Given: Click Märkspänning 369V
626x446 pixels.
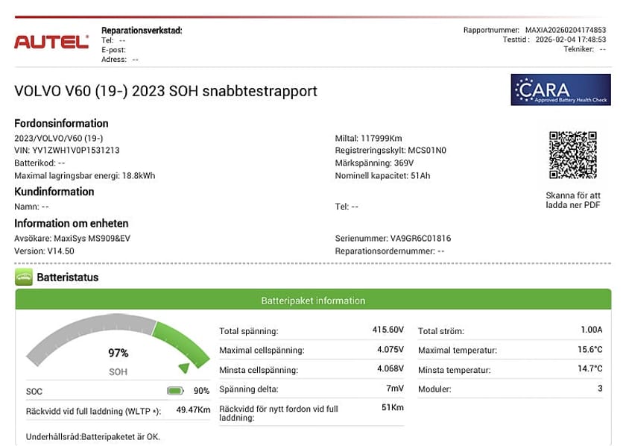Looking at the screenshot, I should pos(374,163).
